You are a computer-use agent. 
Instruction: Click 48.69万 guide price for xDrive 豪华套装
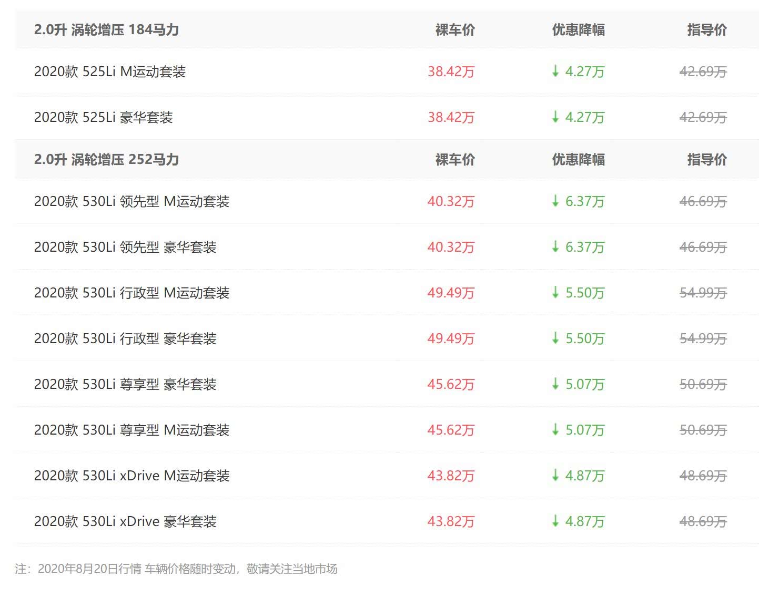pyautogui.click(x=703, y=521)
